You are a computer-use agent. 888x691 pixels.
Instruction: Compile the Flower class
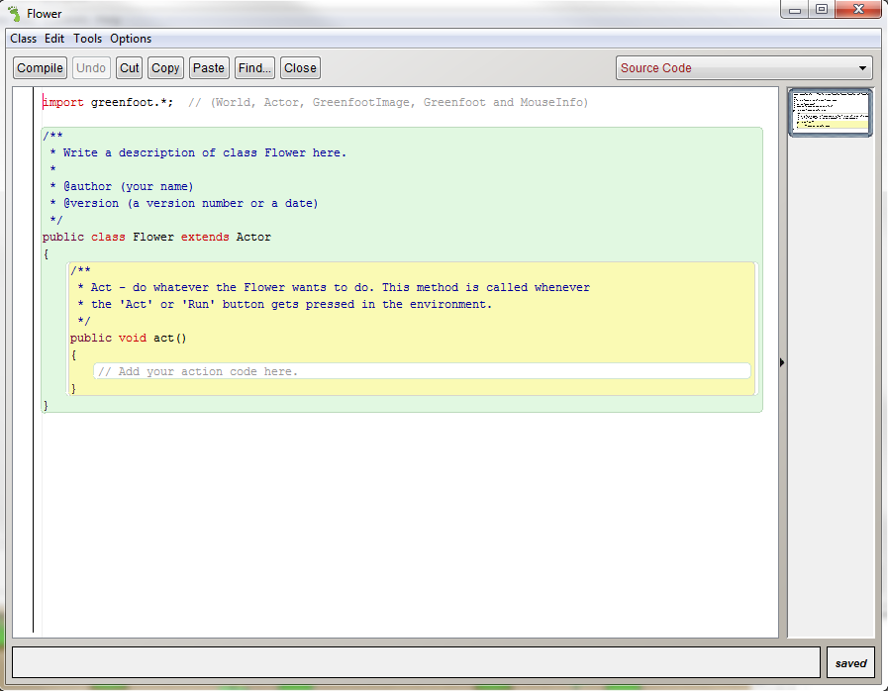40,67
